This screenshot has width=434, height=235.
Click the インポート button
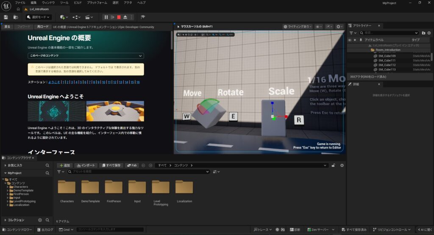click(86, 165)
